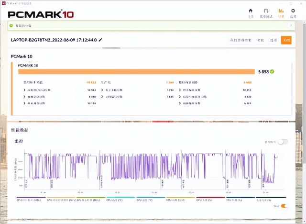Viewport: 306px width, 224px height.
Task: Toggle the orange markers switch below chart legend
Action: (x=284, y=206)
